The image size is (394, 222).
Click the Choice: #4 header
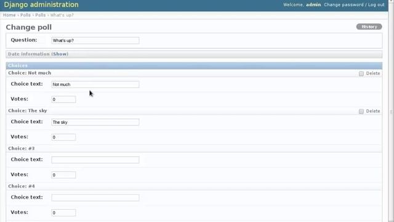tap(22, 186)
